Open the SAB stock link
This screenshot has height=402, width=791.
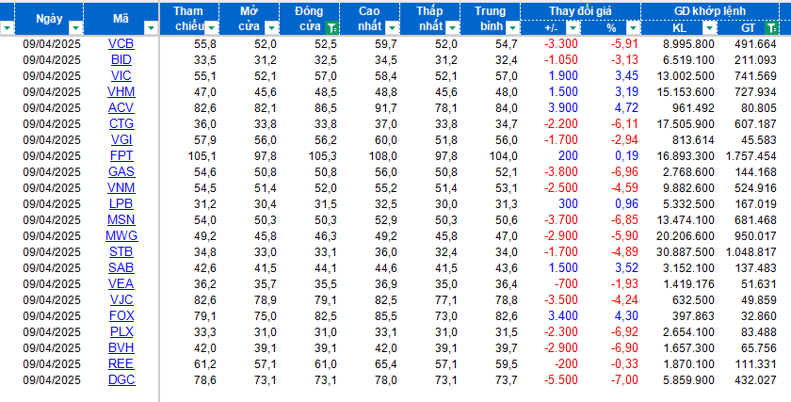[x=121, y=267]
